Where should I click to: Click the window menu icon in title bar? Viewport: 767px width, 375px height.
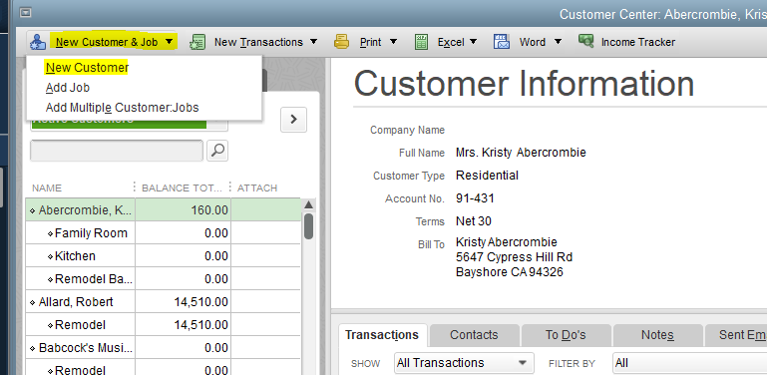(26, 13)
